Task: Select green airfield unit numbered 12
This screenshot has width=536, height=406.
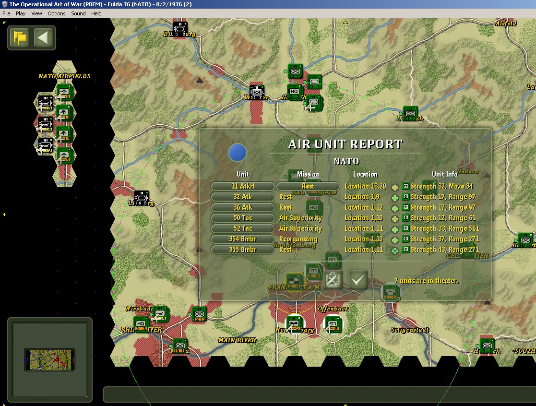Action: 64,113
